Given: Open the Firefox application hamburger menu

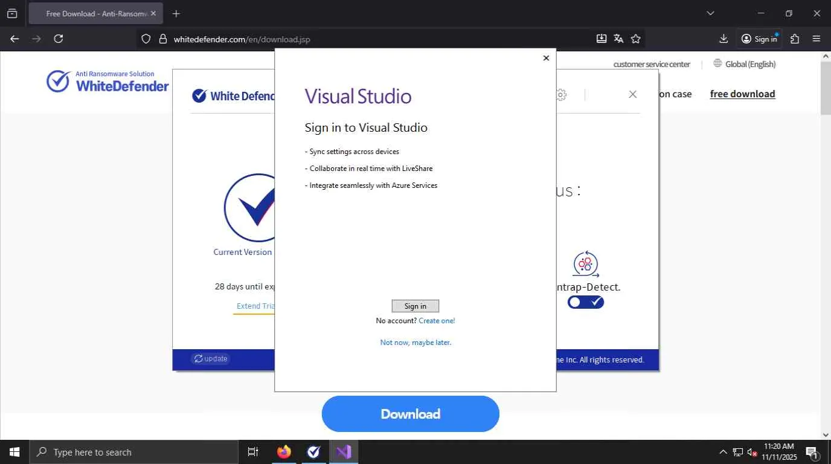Looking at the screenshot, I should (x=817, y=39).
